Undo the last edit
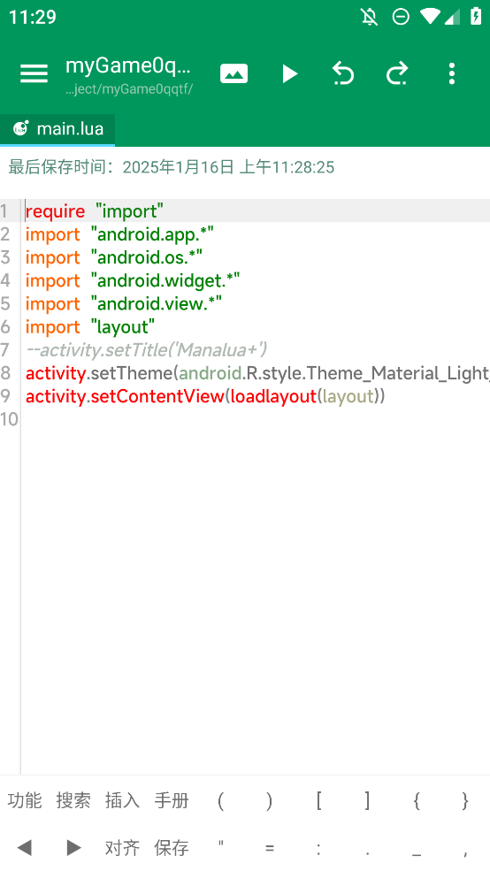490x871 pixels. pyautogui.click(x=343, y=74)
